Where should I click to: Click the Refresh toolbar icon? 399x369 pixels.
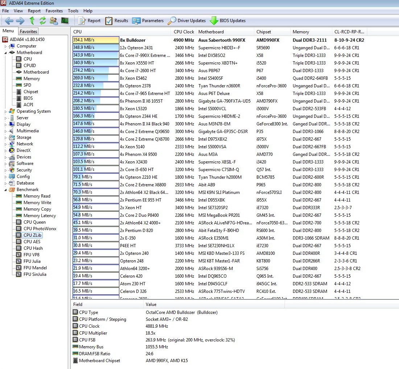43,21
